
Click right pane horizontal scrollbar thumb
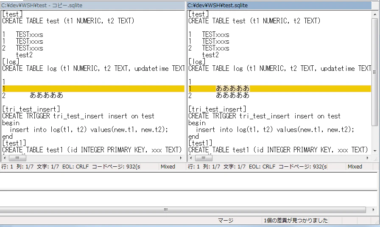tap(204, 158)
